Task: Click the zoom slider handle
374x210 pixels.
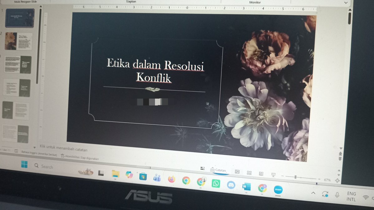Action: click(295, 177)
